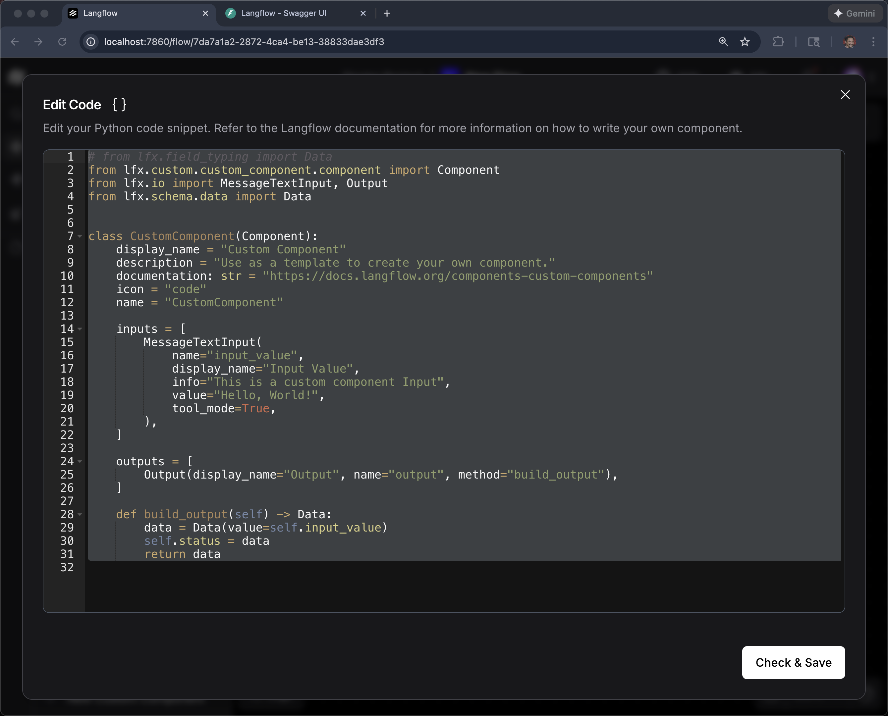The width and height of the screenshot is (888, 716).
Task: Open the browser extensions puzzle icon
Action: [779, 42]
